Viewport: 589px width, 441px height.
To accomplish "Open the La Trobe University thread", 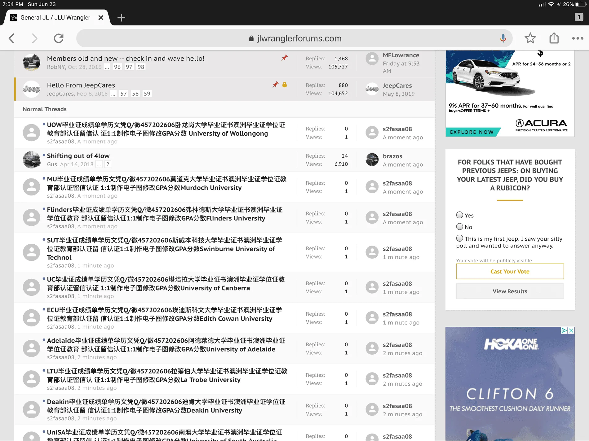I will [x=167, y=375].
